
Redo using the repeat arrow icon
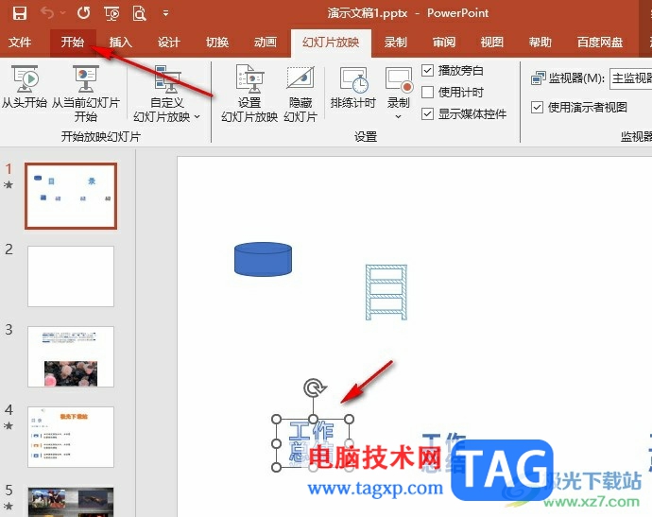coord(83,13)
